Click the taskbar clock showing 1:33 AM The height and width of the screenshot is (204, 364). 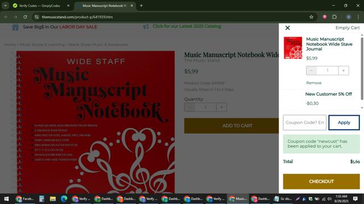342,199
